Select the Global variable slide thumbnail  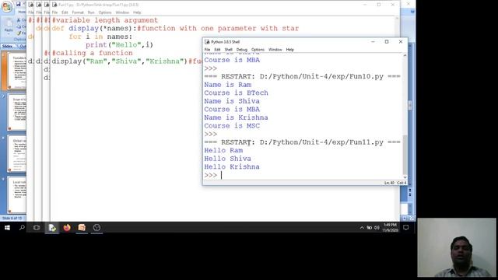(17, 154)
